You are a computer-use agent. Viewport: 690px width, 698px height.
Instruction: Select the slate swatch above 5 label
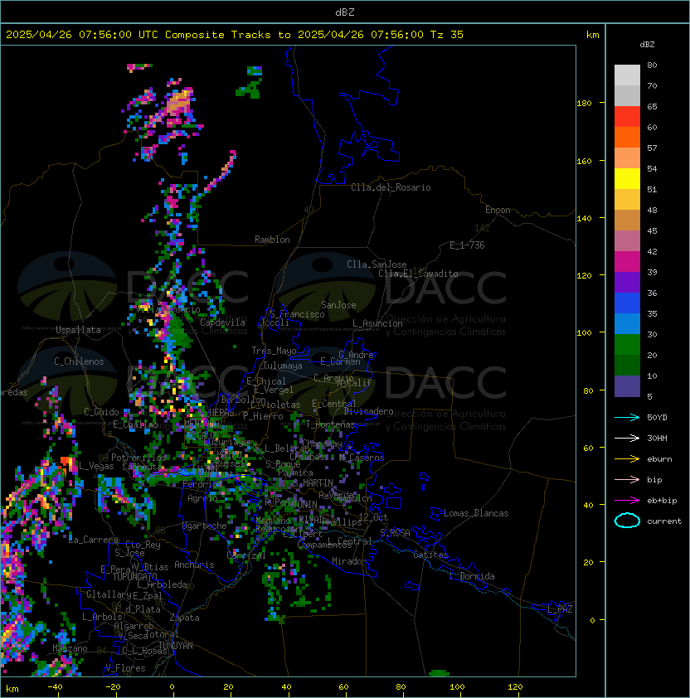[x=627, y=386]
